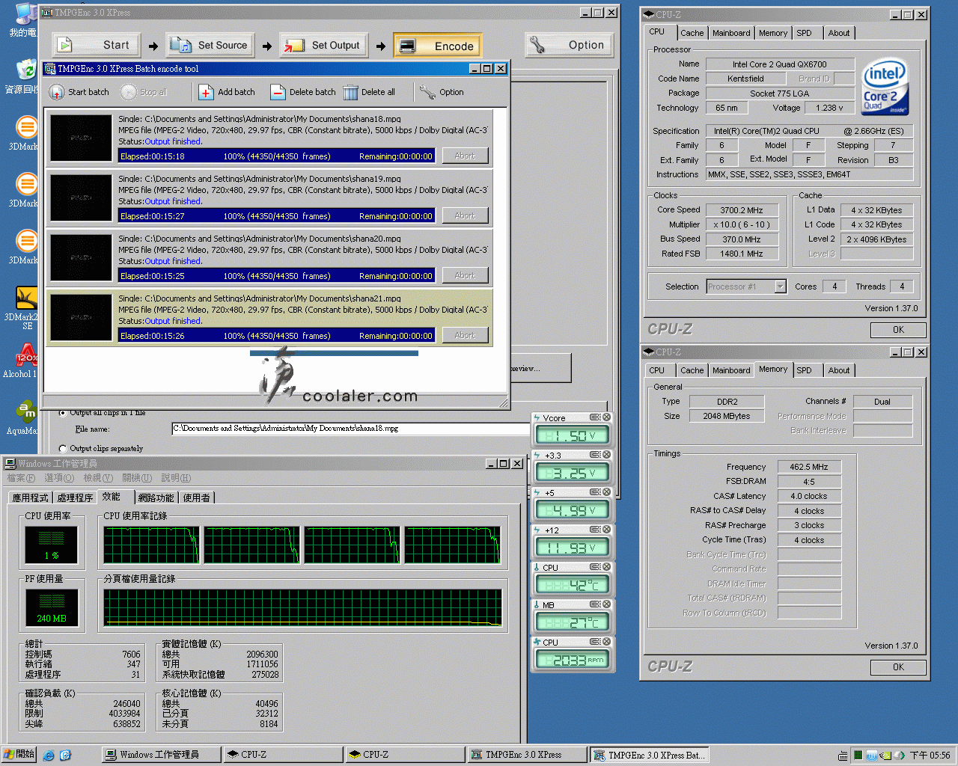Screen dimensions: 958x766
Task: Switch to Mainboard tab in CPU-Z processor window
Action: tap(731, 33)
